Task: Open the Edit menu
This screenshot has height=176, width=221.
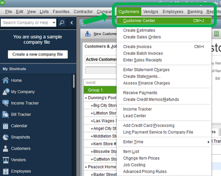Action: pos(20,11)
